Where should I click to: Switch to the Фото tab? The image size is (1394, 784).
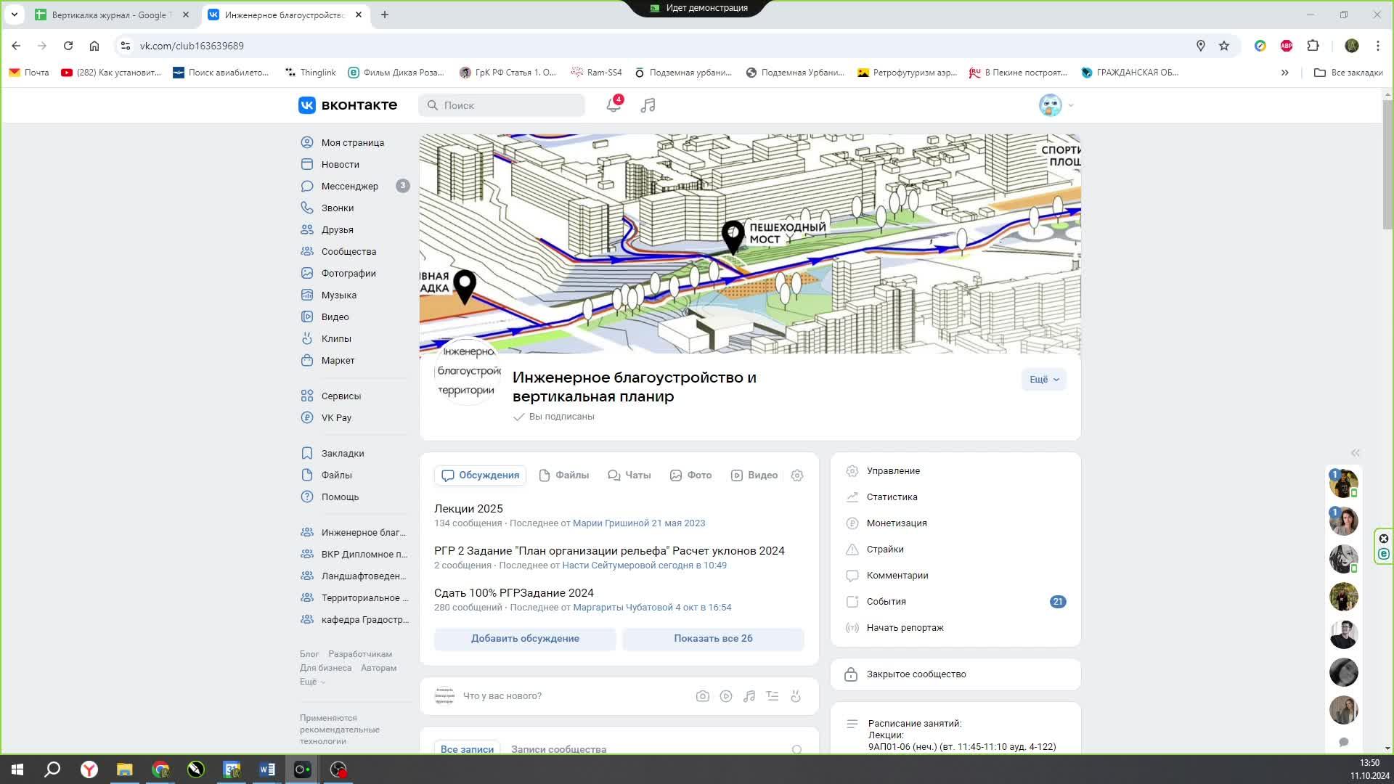click(690, 475)
